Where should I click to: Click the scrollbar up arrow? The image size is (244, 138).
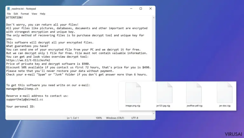tap(153, 18)
